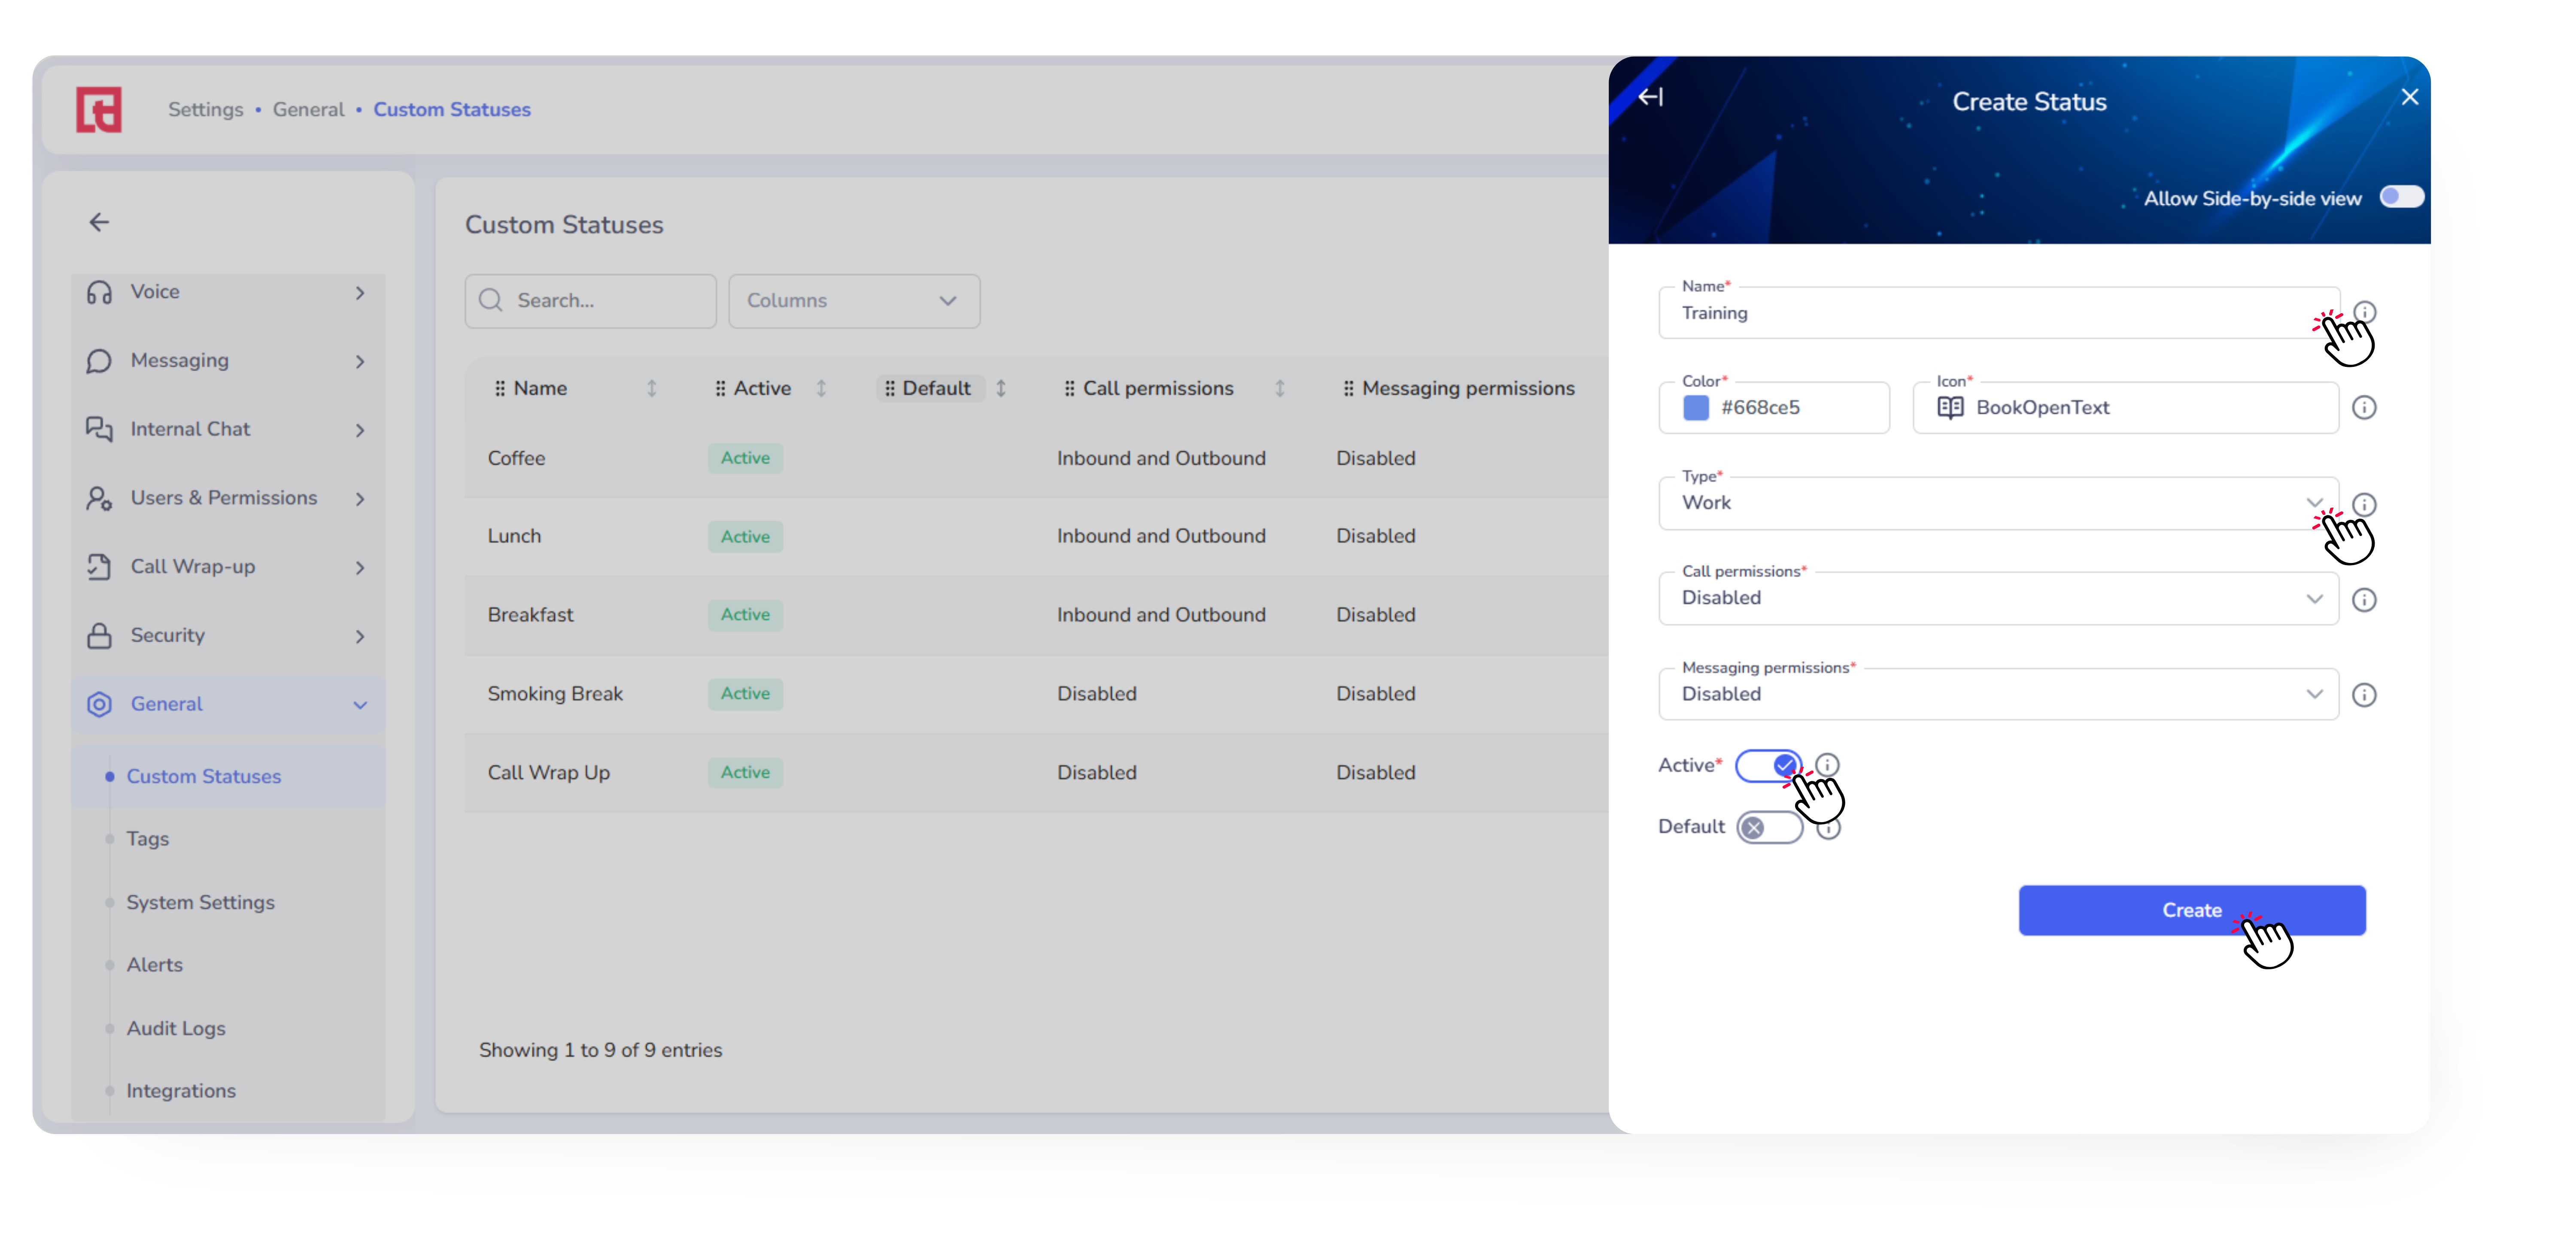Click General in the breadcrumb
Viewport: 2576px width, 1234px height.
coord(308,110)
